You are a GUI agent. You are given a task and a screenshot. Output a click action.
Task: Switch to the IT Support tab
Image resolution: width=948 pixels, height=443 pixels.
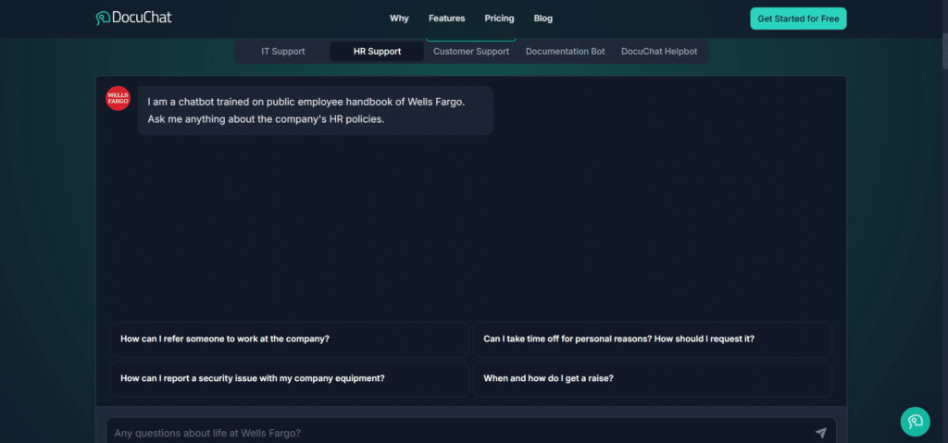(x=282, y=52)
